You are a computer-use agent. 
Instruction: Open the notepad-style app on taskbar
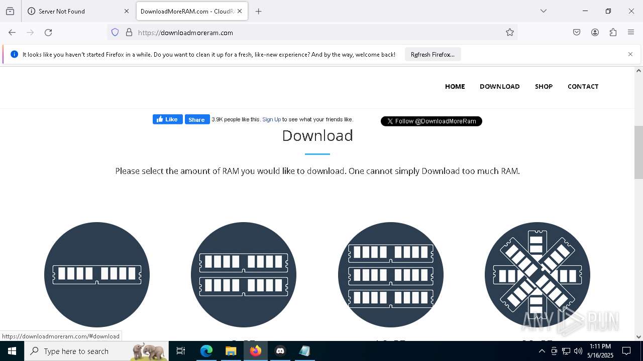coord(305,351)
